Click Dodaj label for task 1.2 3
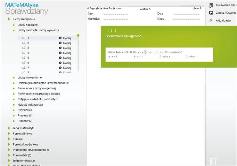Image resolution: width=237 pixels, height=166 pixels. pyautogui.click(x=67, y=48)
